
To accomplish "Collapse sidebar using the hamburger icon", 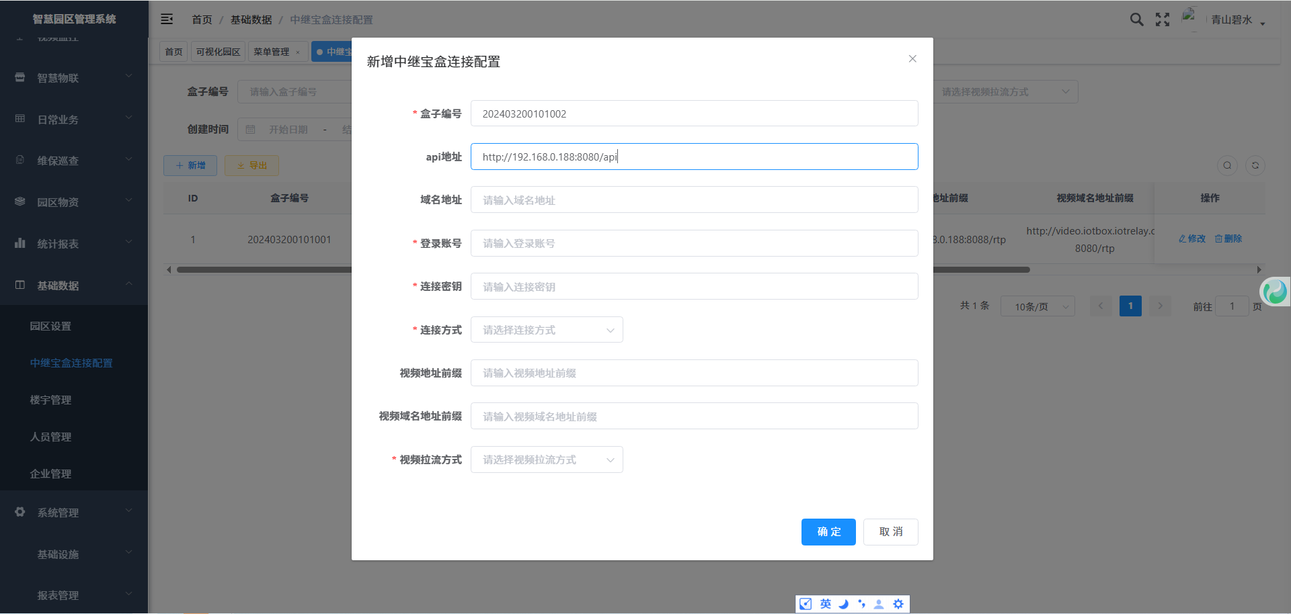I will [x=167, y=19].
